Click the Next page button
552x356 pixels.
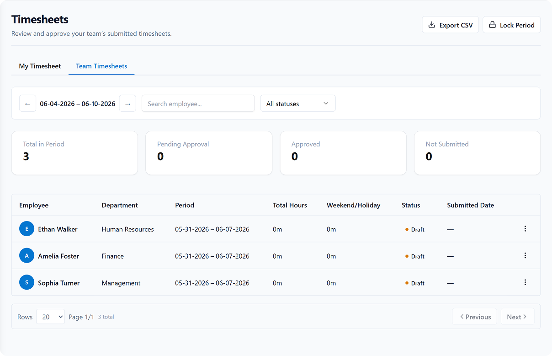click(x=517, y=317)
